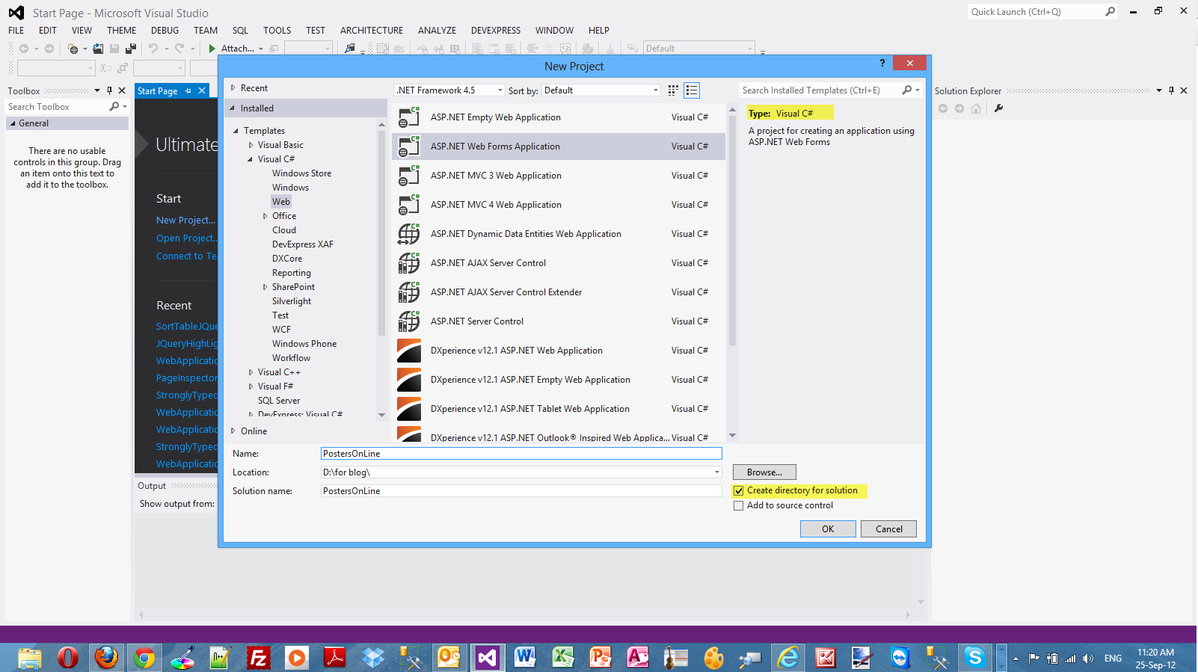The width and height of the screenshot is (1198, 672).
Task: Click the Save All toolbar icon
Action: pyautogui.click(x=131, y=49)
